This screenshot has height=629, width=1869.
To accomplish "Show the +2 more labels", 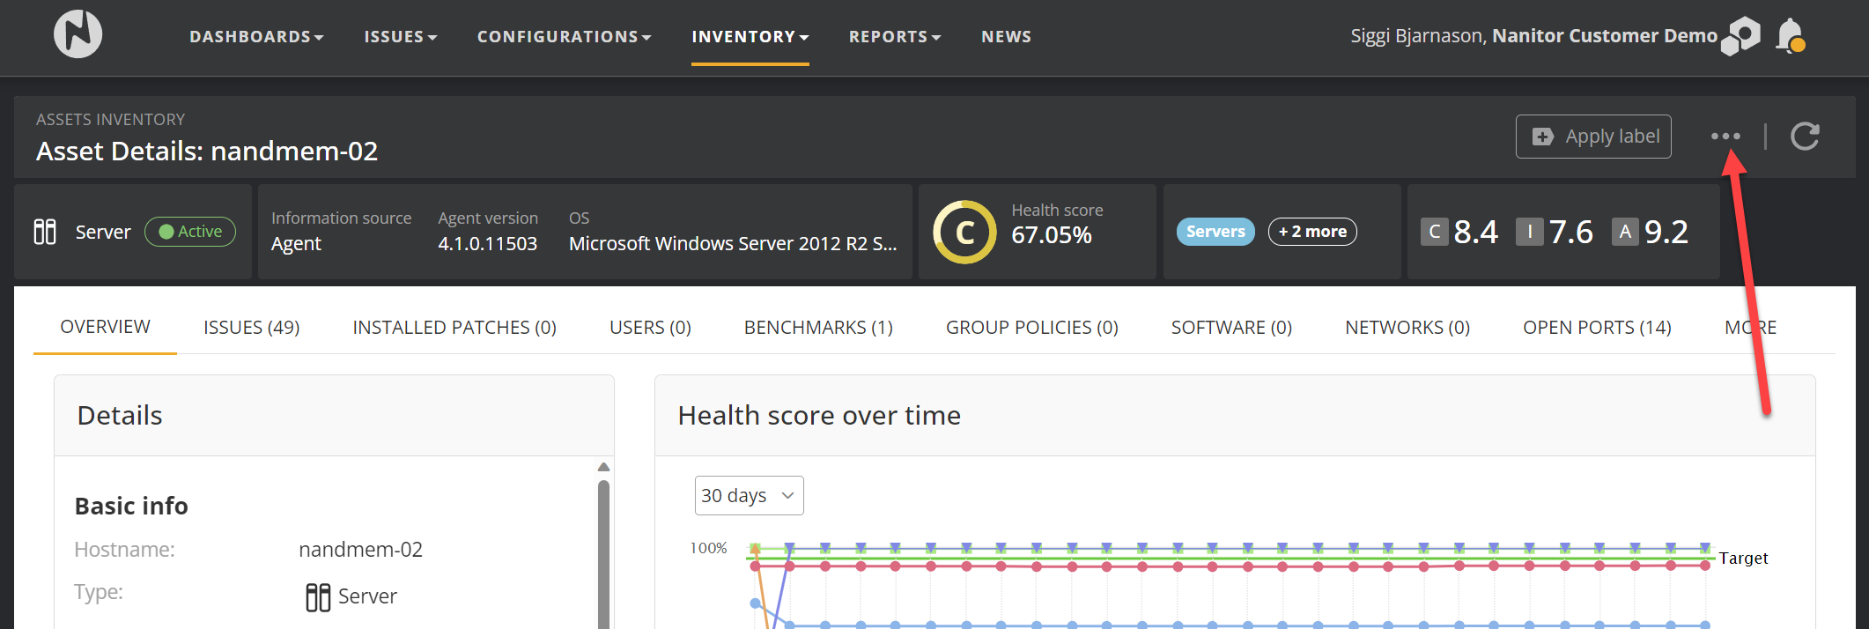I will (1311, 232).
